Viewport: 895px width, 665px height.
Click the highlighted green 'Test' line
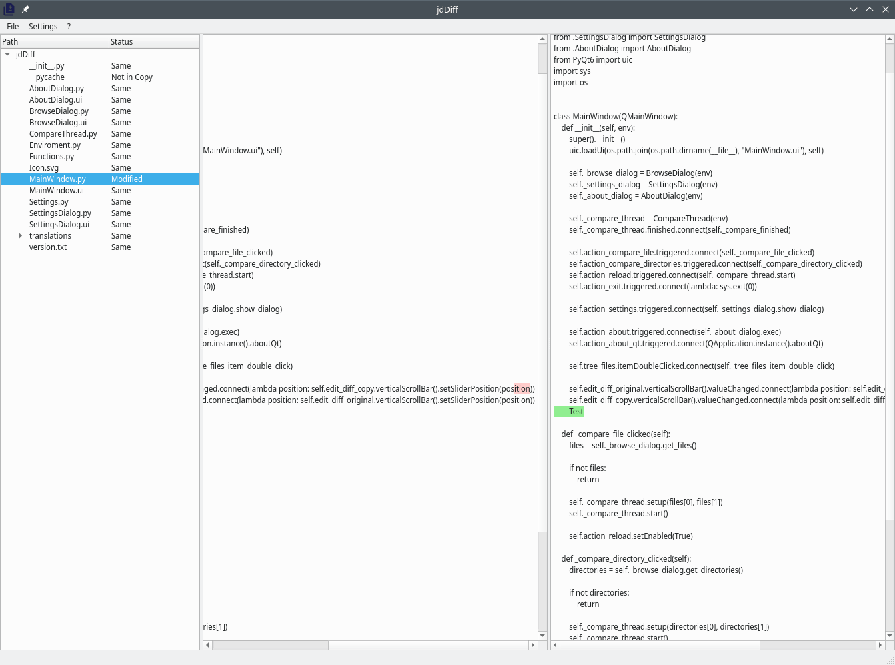click(569, 412)
